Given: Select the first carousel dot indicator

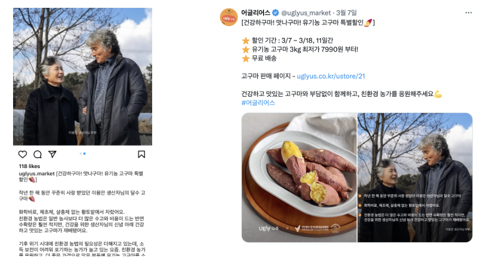Looking at the screenshot, I should pos(81,154).
